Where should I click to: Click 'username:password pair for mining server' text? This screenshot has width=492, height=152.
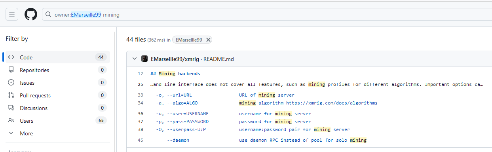point(294,129)
